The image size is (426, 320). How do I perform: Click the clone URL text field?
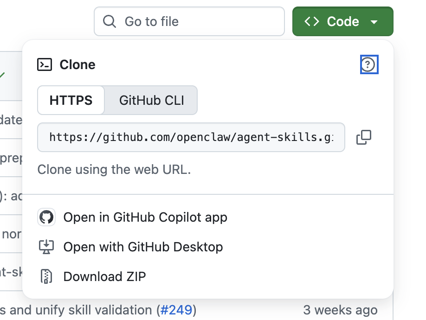191,137
